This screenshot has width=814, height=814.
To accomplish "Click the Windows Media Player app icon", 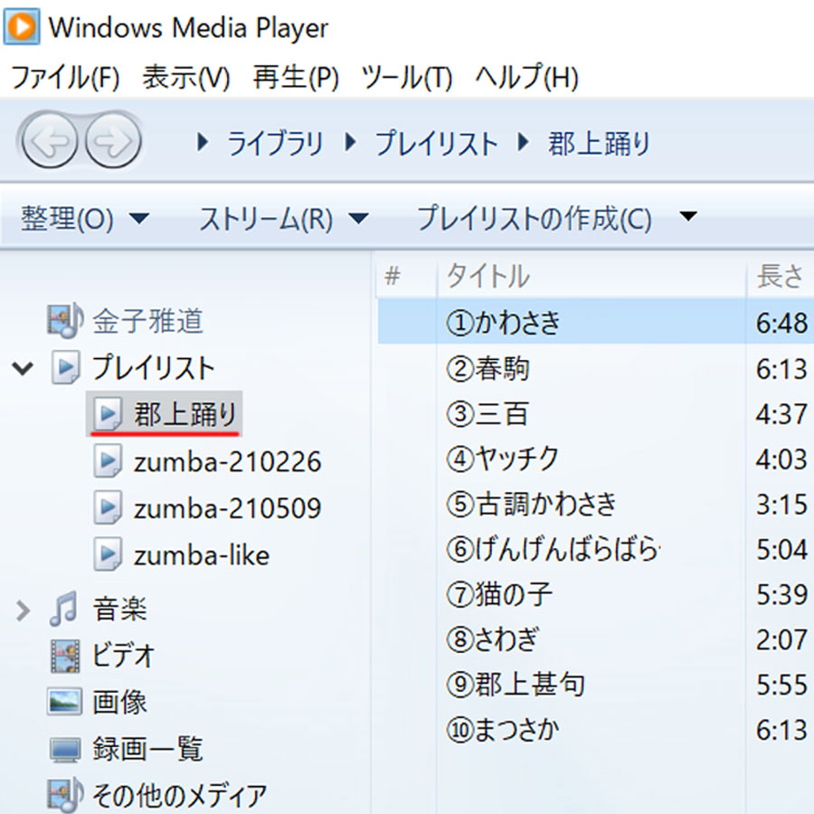I will point(22,26).
